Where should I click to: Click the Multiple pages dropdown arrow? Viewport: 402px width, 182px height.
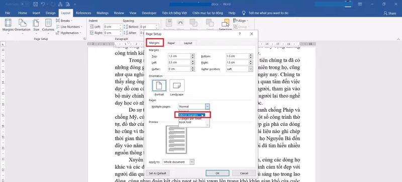(208, 107)
